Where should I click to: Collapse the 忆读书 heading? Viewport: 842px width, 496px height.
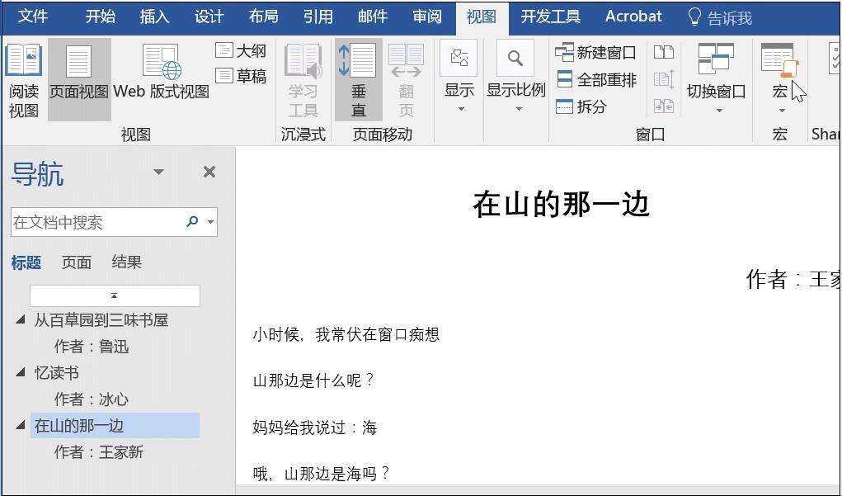pyautogui.click(x=21, y=372)
